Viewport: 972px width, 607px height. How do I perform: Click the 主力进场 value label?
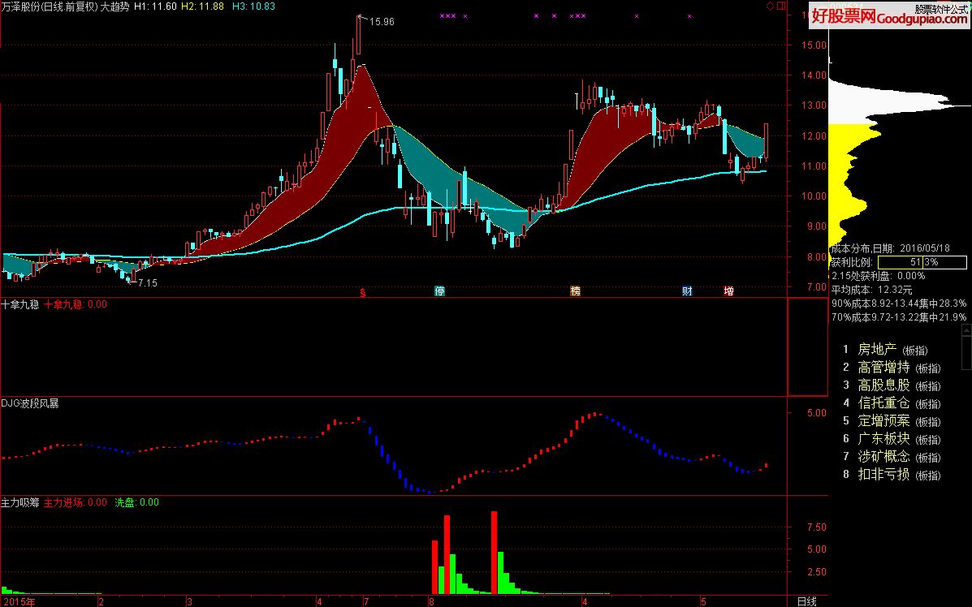(x=75, y=502)
